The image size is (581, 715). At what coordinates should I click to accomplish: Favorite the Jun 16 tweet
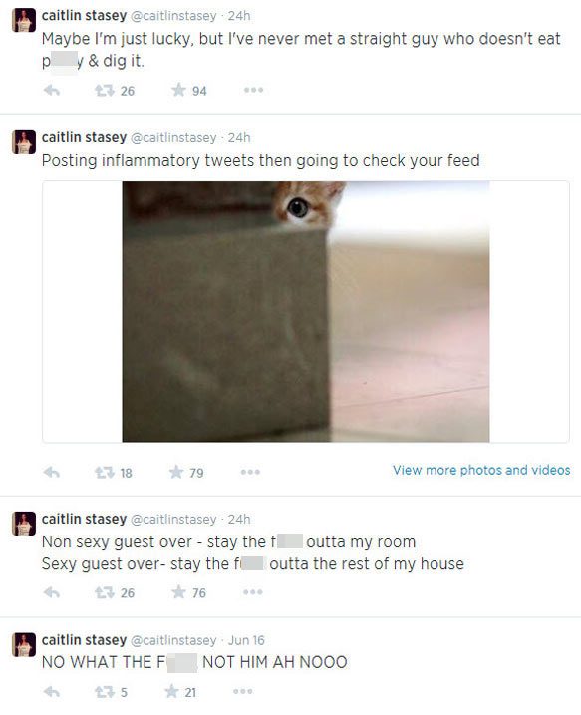pos(171,692)
